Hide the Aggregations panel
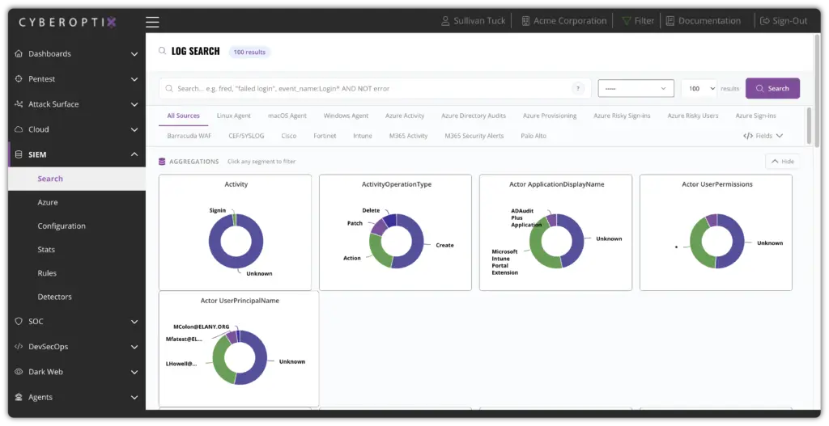 [x=782, y=162]
